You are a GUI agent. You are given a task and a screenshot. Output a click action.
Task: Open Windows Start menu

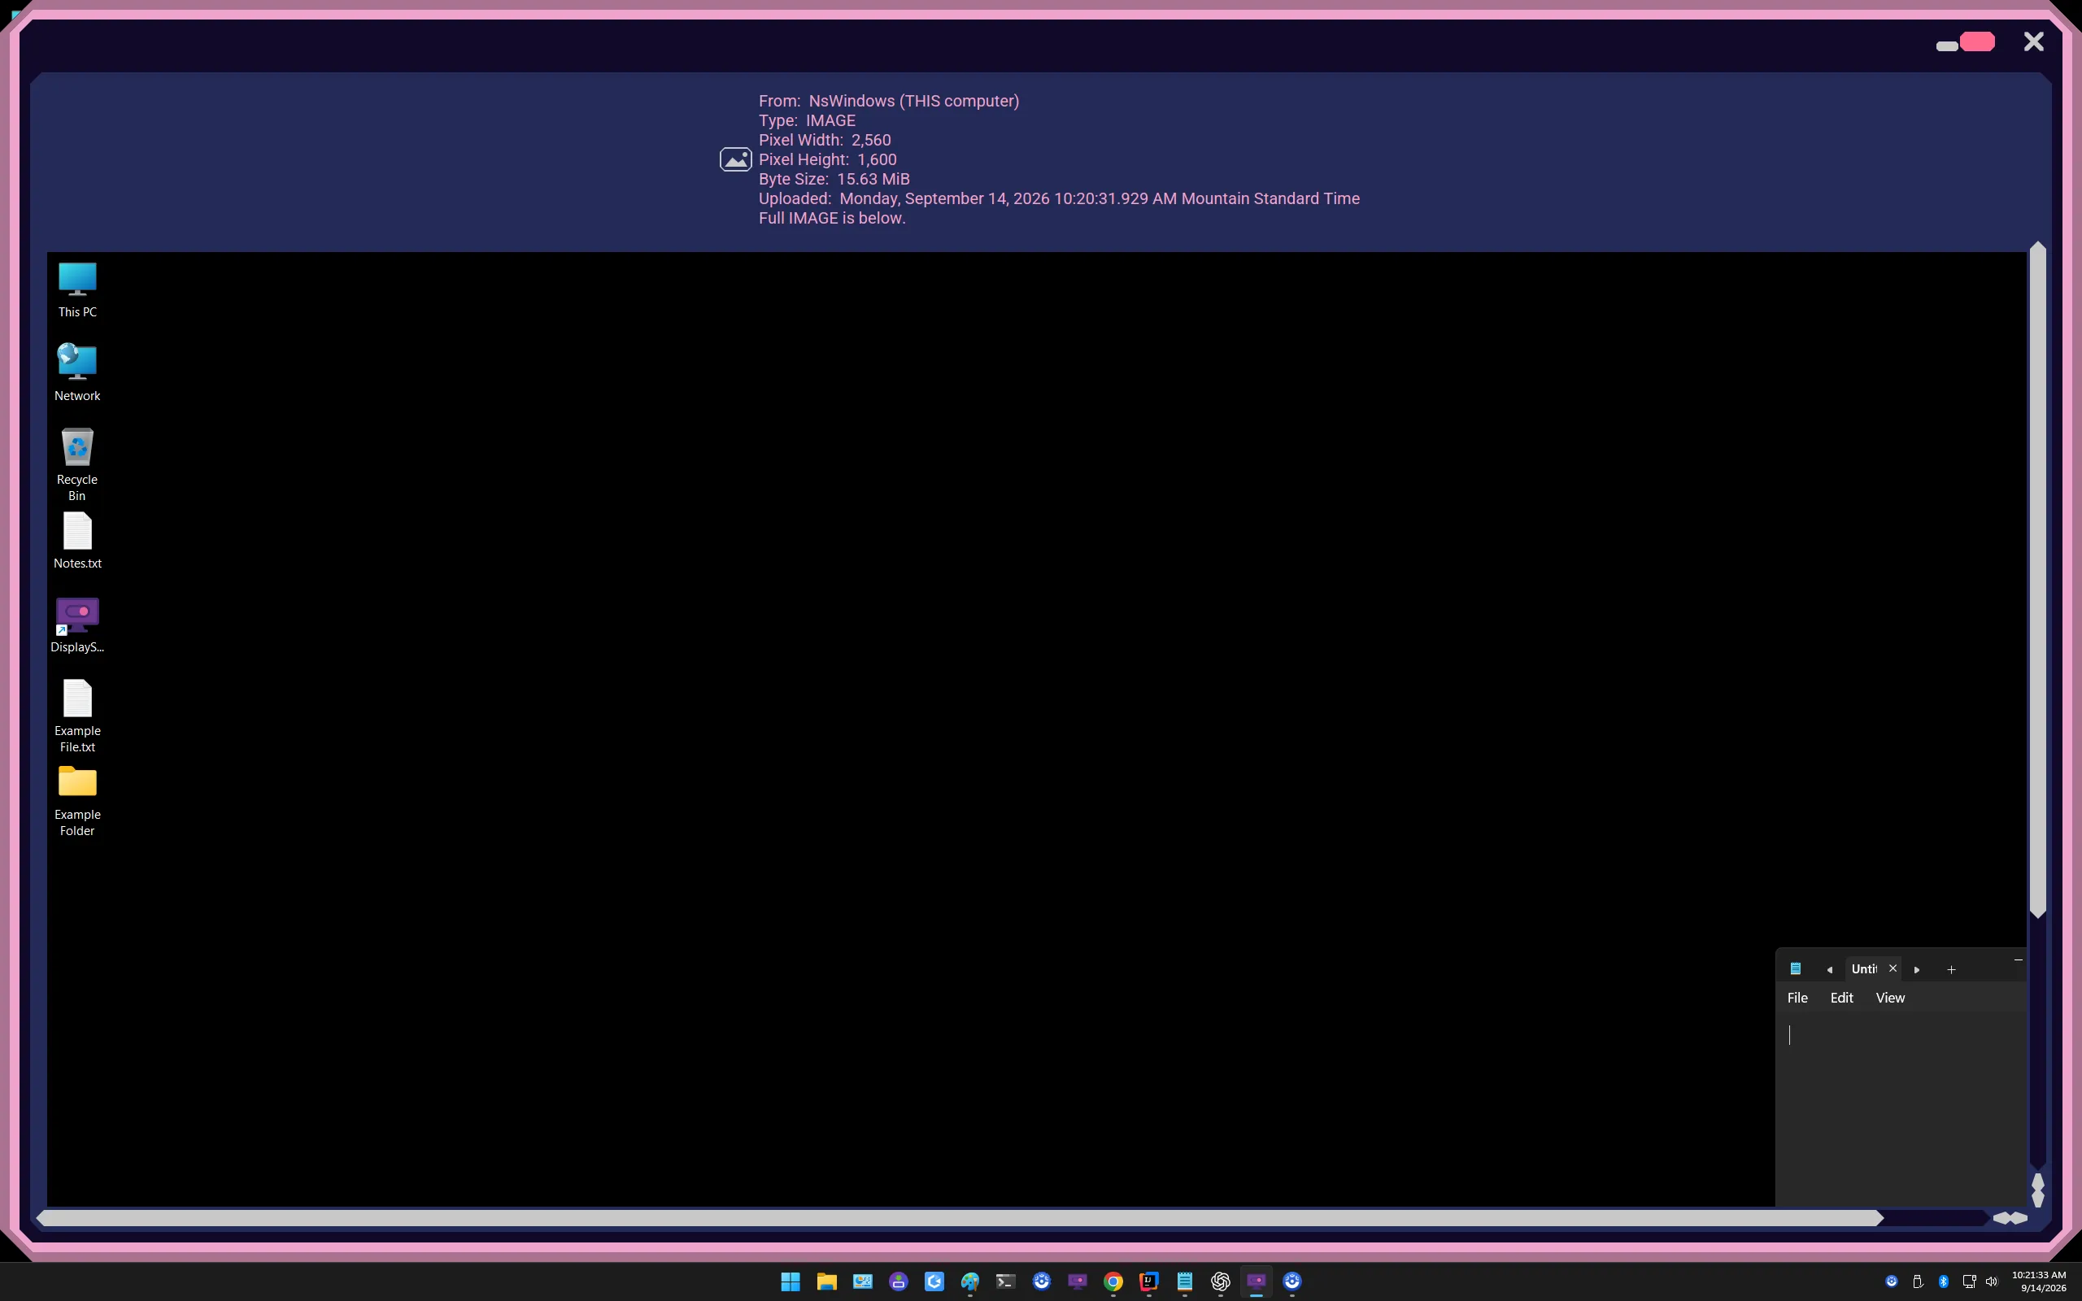tap(791, 1281)
